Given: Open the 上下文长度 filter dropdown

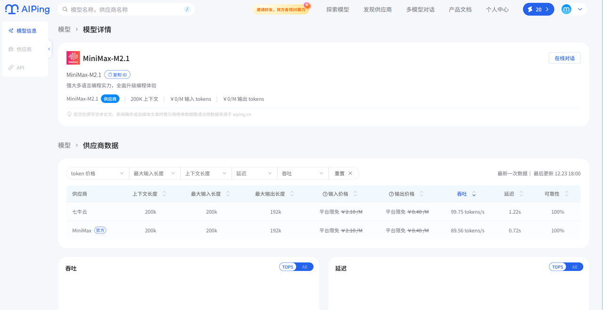Looking at the screenshot, I should pyautogui.click(x=206, y=173).
